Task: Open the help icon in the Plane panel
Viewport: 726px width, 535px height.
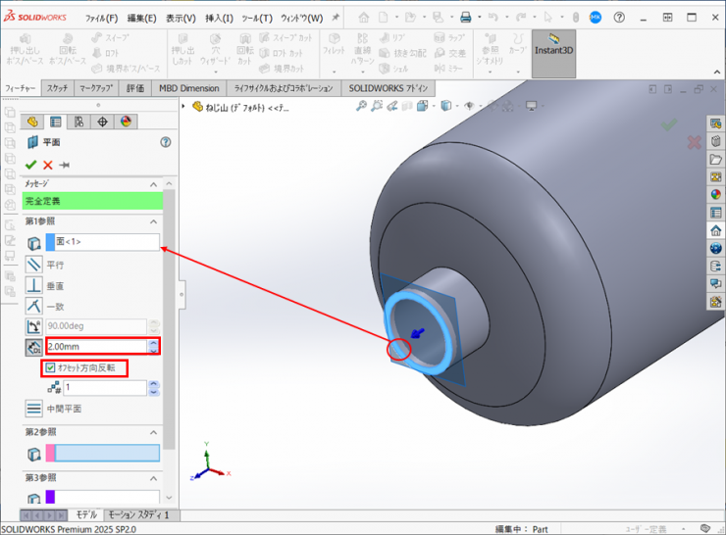Action: (165, 142)
